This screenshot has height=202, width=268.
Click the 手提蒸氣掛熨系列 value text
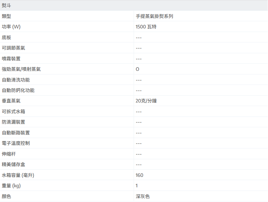point(154,16)
